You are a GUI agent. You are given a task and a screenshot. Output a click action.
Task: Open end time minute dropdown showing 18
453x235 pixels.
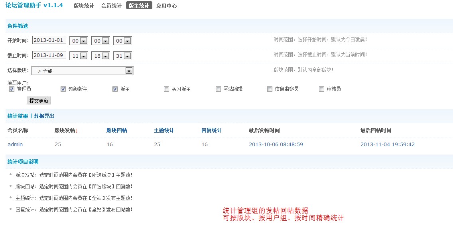(100, 56)
